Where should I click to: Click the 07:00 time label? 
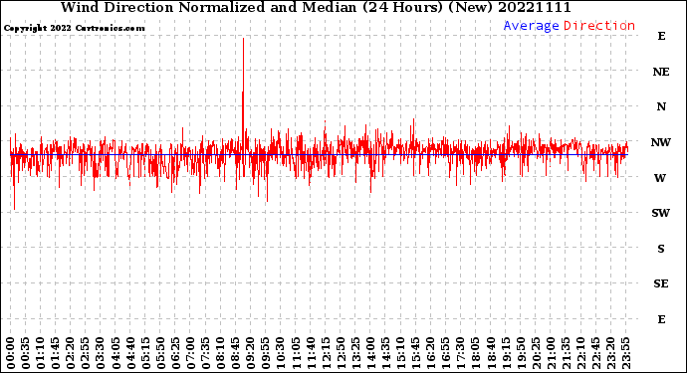coord(190,353)
